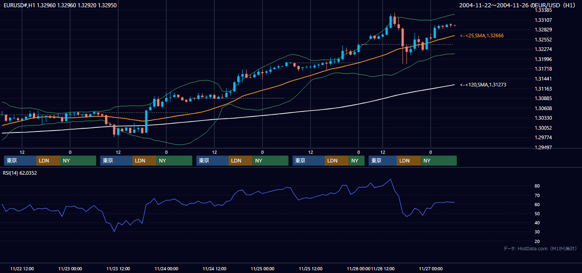Click the EURUSD#,H1 symbol header text
The height and width of the screenshot is (273, 582).
[59, 5]
